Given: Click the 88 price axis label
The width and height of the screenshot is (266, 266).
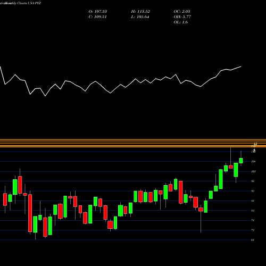Looking at the screenshot, I should (253, 201).
